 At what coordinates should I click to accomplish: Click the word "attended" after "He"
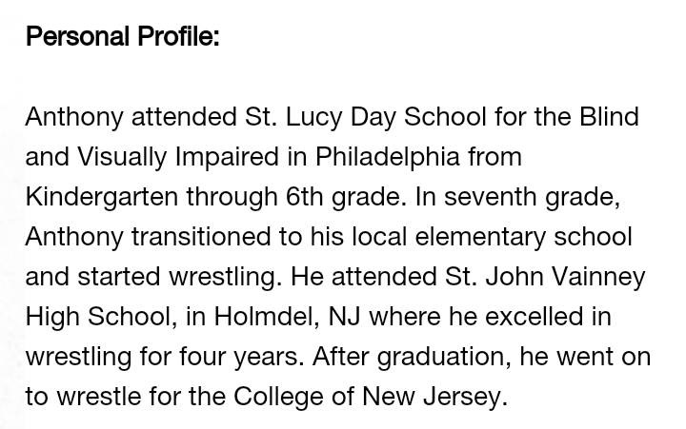click(x=384, y=277)
